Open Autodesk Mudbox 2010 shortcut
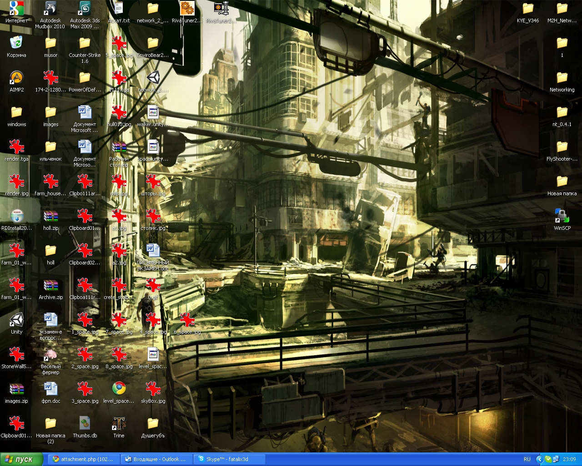The height and width of the screenshot is (466, 582). pos(50,10)
